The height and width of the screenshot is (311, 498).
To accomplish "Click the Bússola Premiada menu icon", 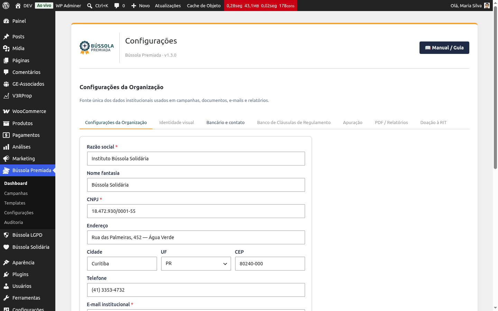I will [6, 170].
